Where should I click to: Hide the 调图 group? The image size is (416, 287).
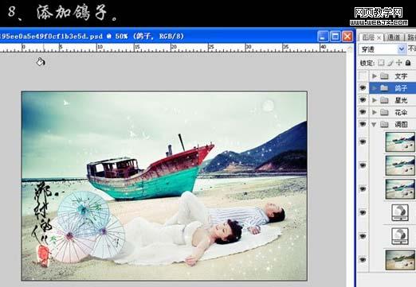(363, 124)
